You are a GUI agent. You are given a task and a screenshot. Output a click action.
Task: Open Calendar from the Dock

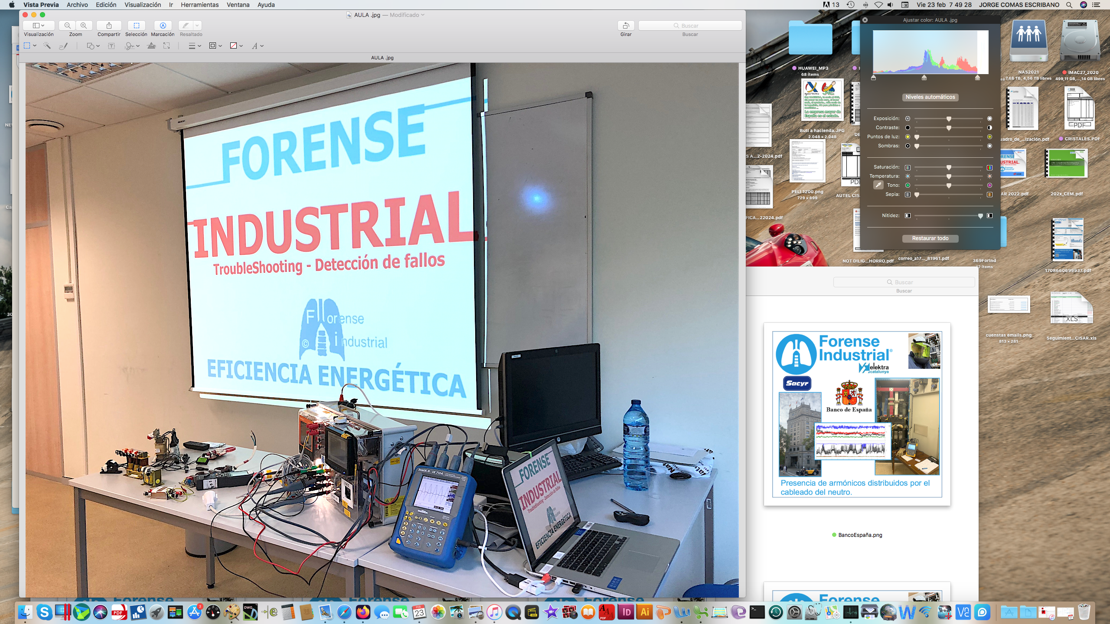(419, 612)
